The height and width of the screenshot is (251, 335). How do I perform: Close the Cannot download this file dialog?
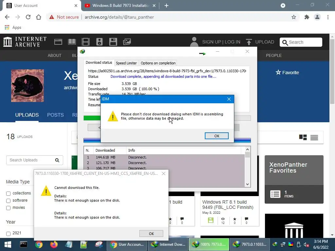[164, 174]
